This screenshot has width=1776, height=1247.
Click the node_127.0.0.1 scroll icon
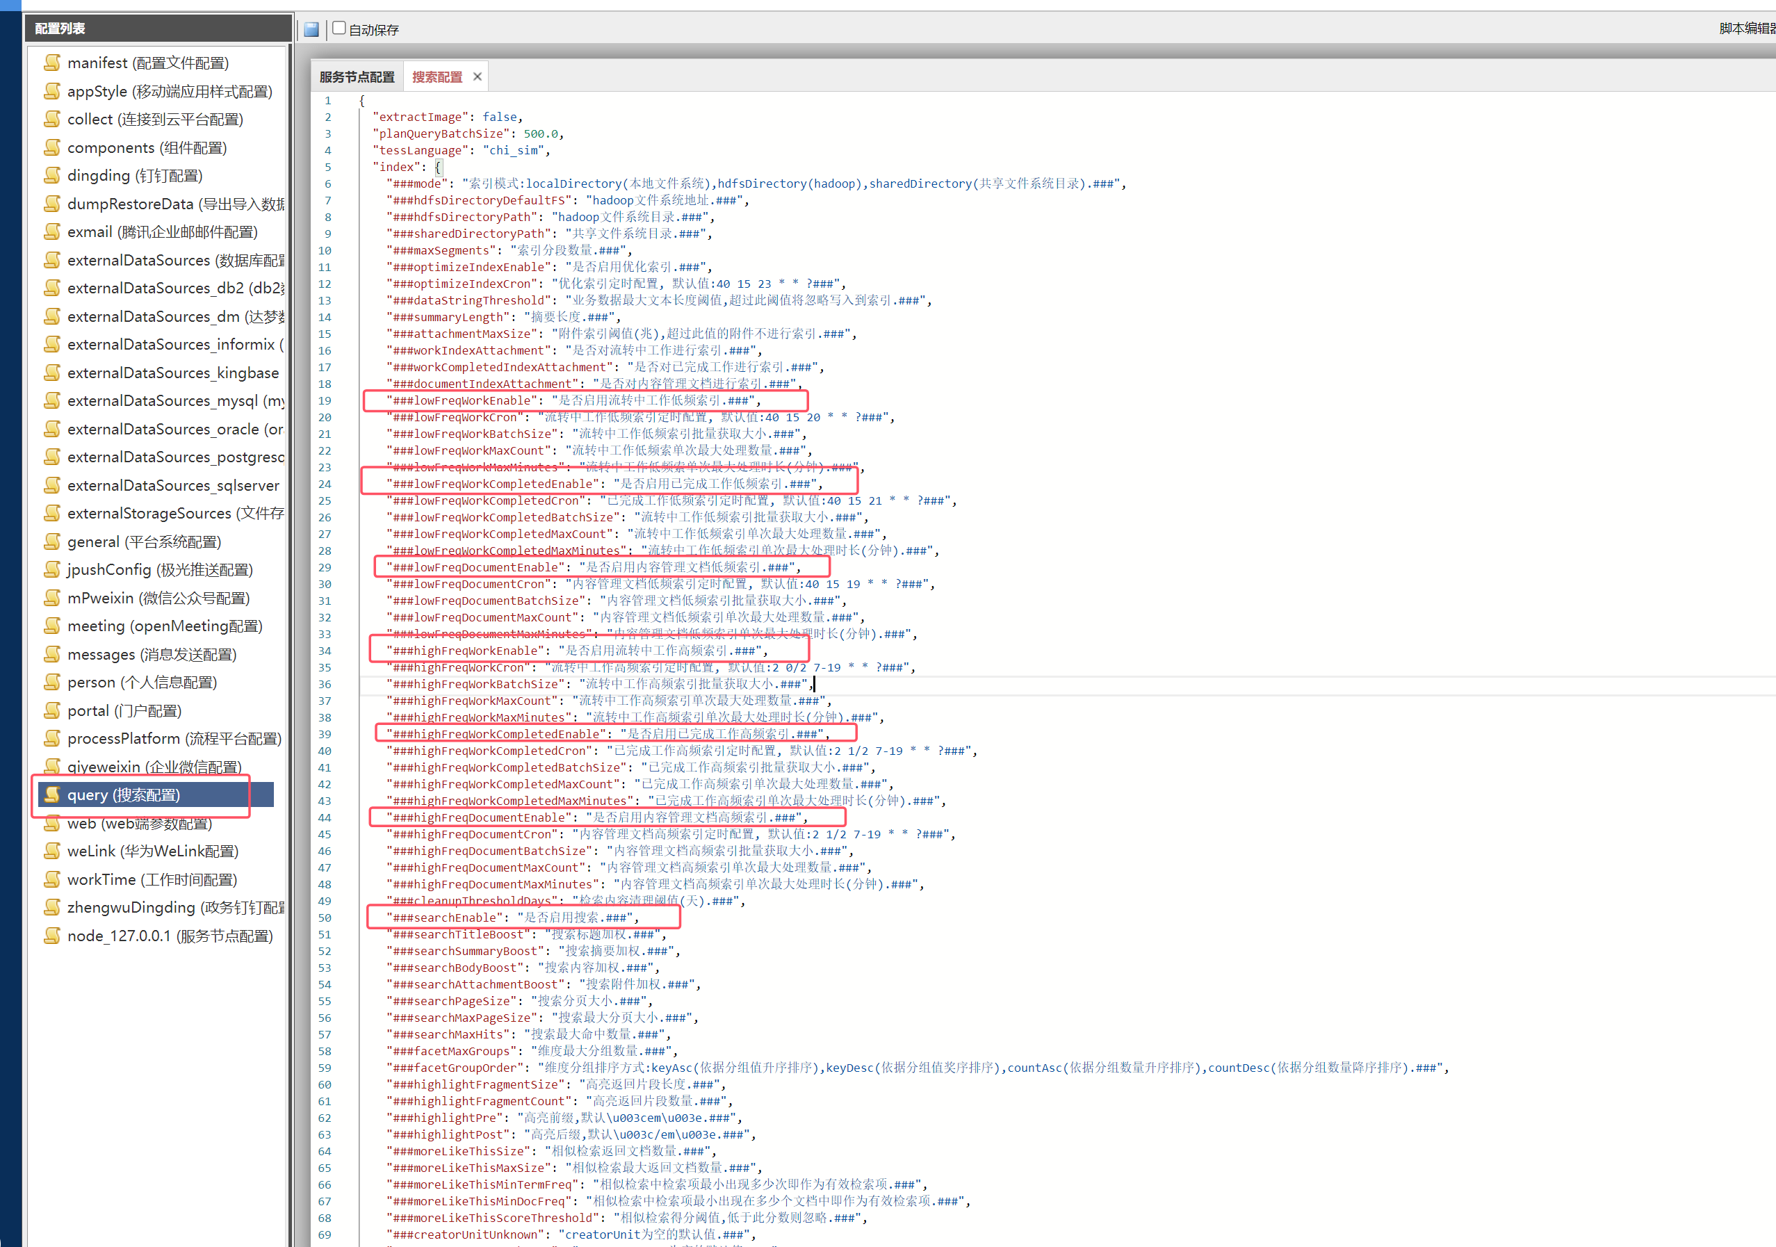tap(52, 936)
